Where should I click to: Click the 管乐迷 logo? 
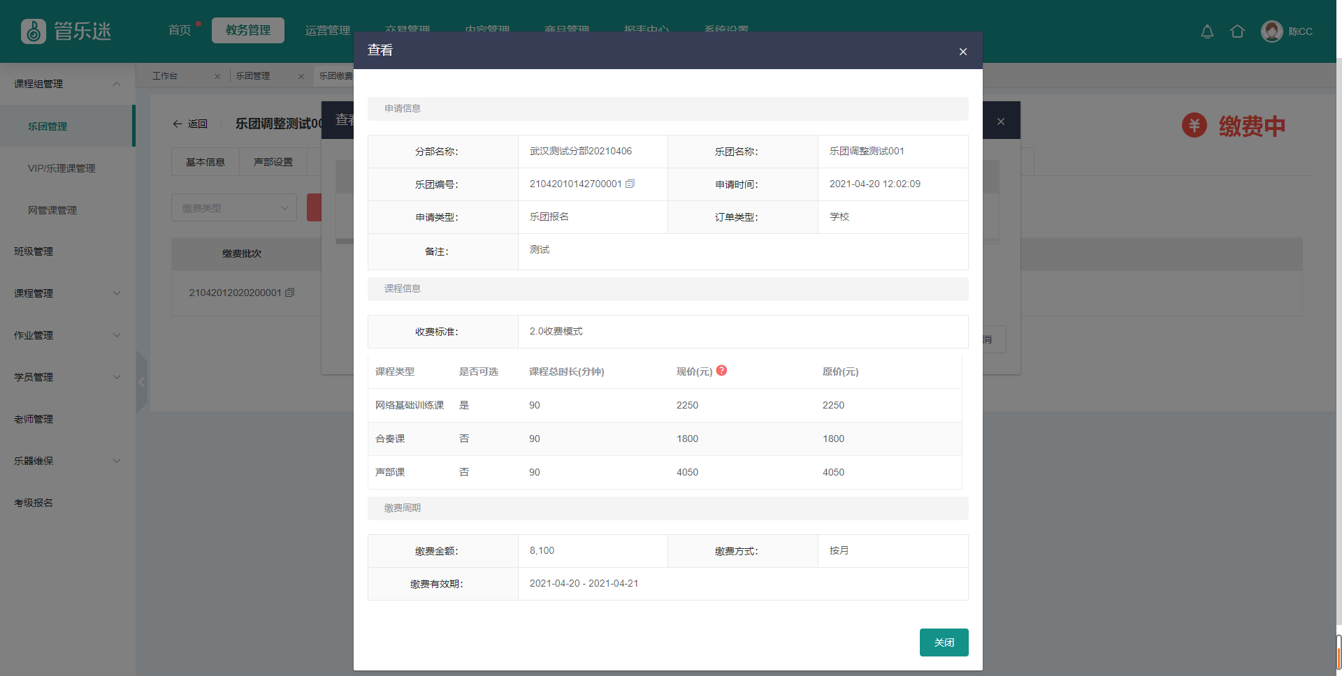[66, 31]
